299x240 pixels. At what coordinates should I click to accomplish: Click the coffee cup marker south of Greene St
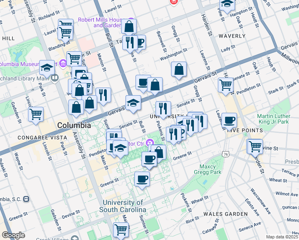click(x=142, y=180)
